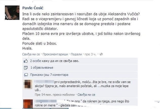Screen dimensions: 160x109
Task: Click преко мобилни mobile link
Action: [x=62, y=95]
